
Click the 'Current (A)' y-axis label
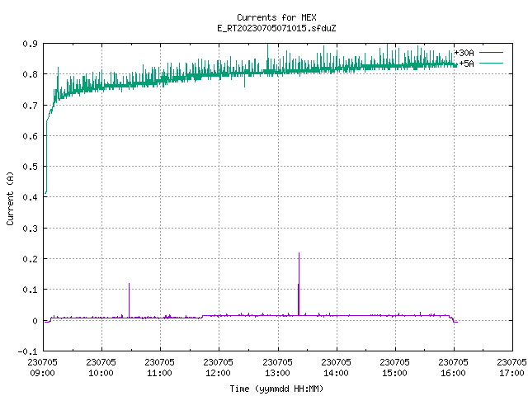click(10, 198)
